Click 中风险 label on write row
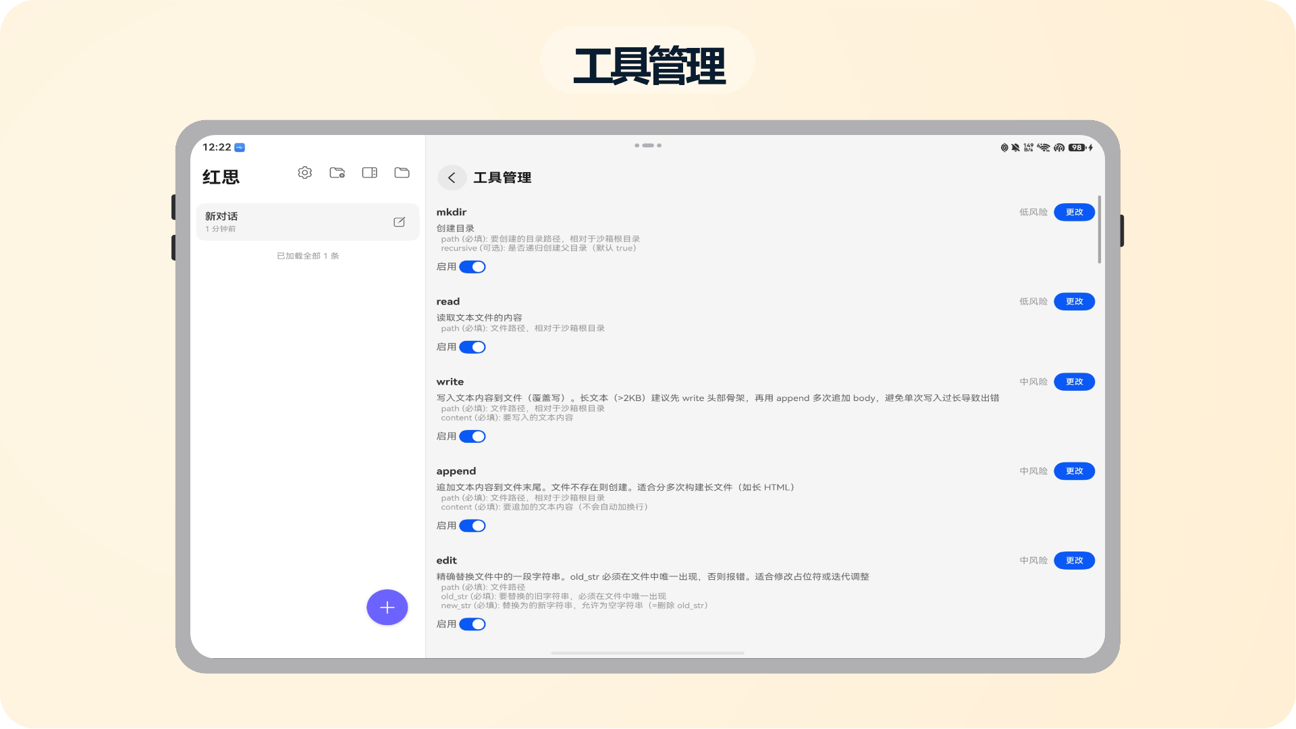Viewport: 1296px width, 729px height. tap(1033, 382)
